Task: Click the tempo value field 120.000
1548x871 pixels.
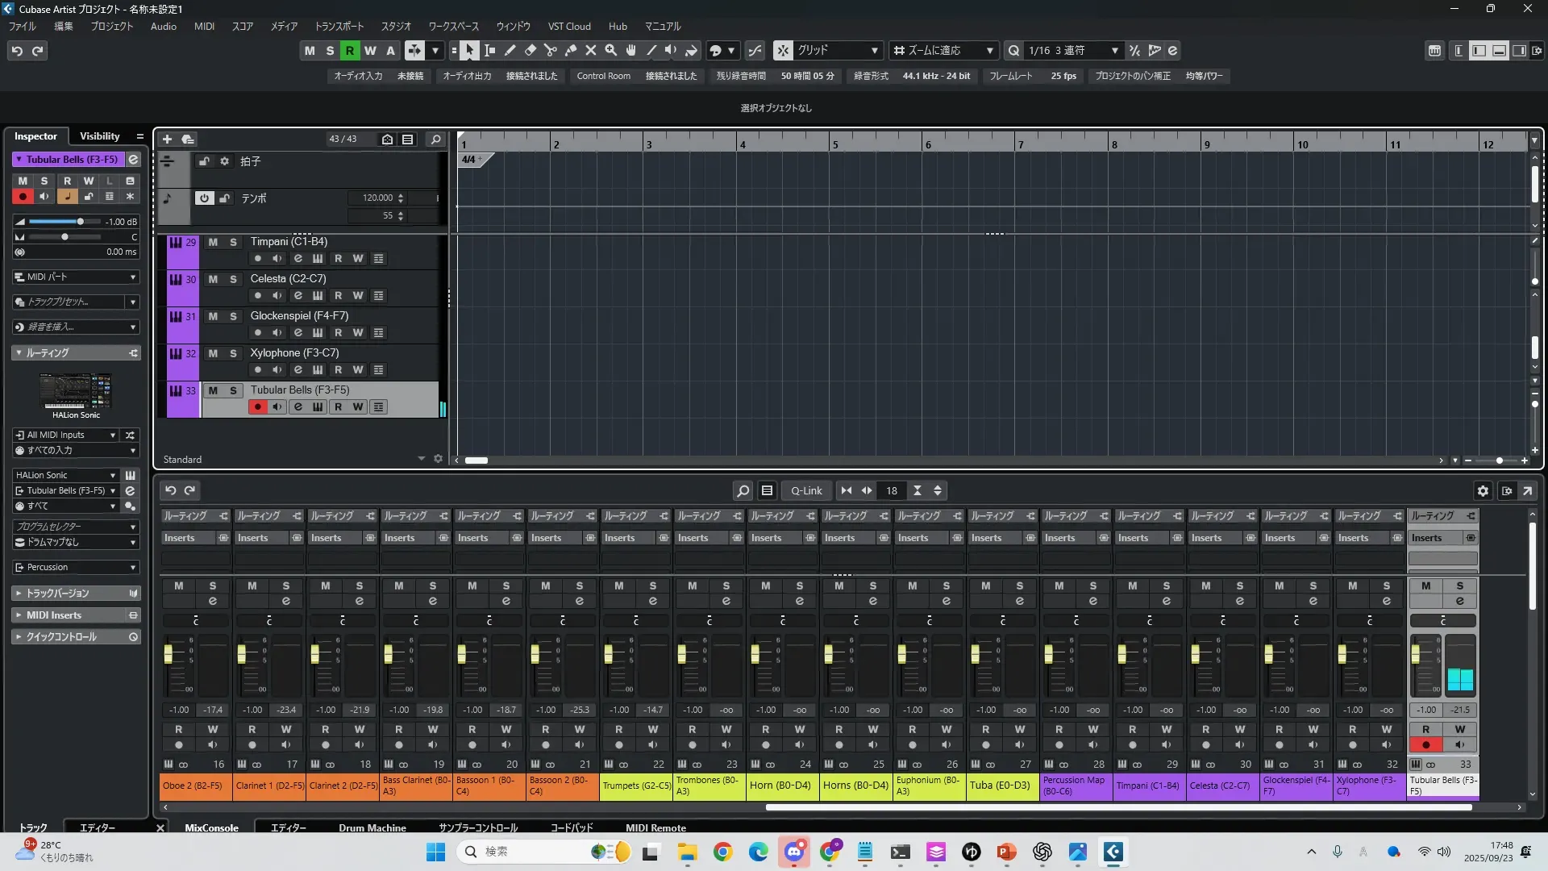Action: (x=377, y=198)
